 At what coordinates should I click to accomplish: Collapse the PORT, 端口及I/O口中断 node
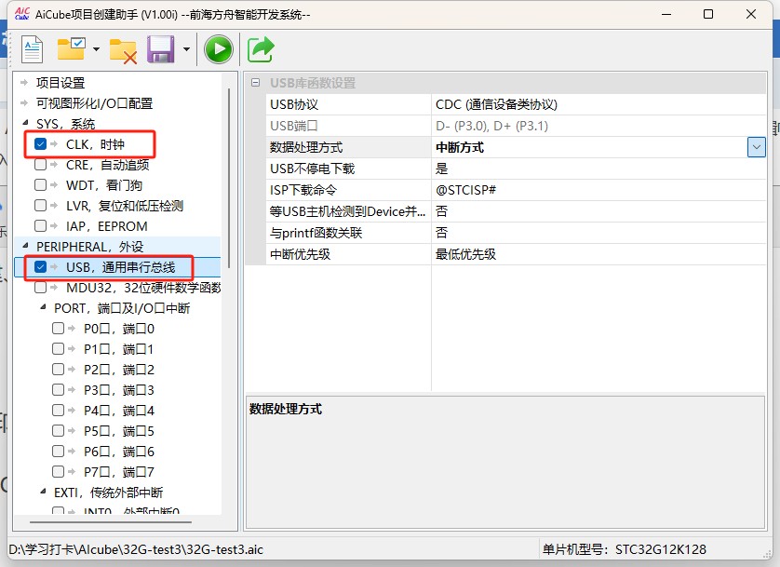[x=43, y=307]
